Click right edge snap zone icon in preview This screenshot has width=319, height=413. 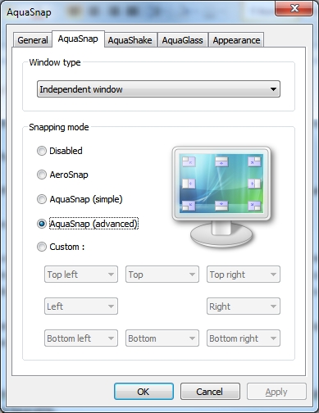[254, 184]
